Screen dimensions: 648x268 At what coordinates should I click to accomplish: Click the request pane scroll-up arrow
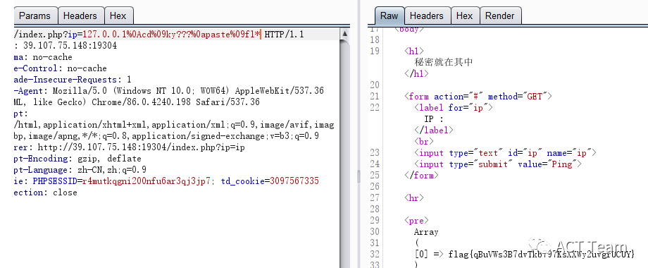click(x=344, y=34)
